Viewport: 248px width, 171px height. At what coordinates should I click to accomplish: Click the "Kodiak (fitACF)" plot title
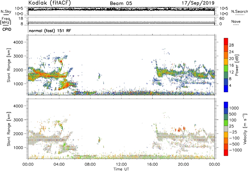50,3
